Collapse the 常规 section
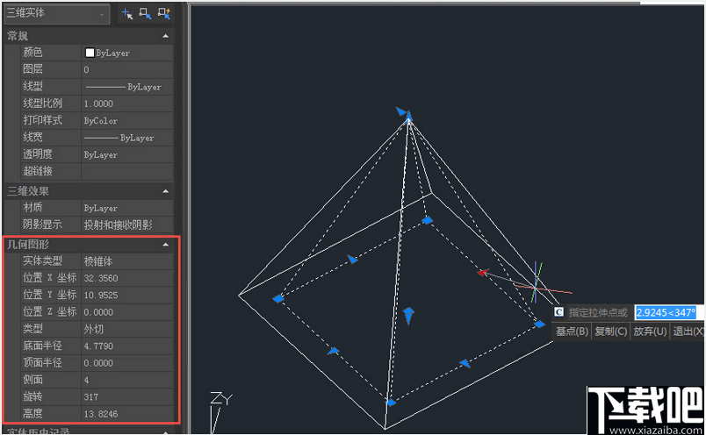Screen dimensions: 706x435 click(x=165, y=36)
